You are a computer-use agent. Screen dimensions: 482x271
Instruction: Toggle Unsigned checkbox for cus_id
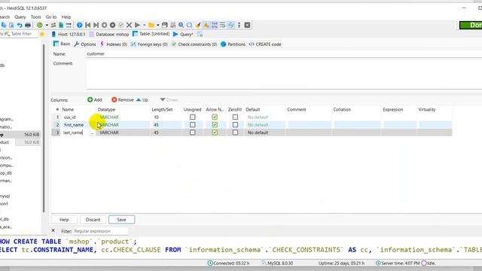193,117
